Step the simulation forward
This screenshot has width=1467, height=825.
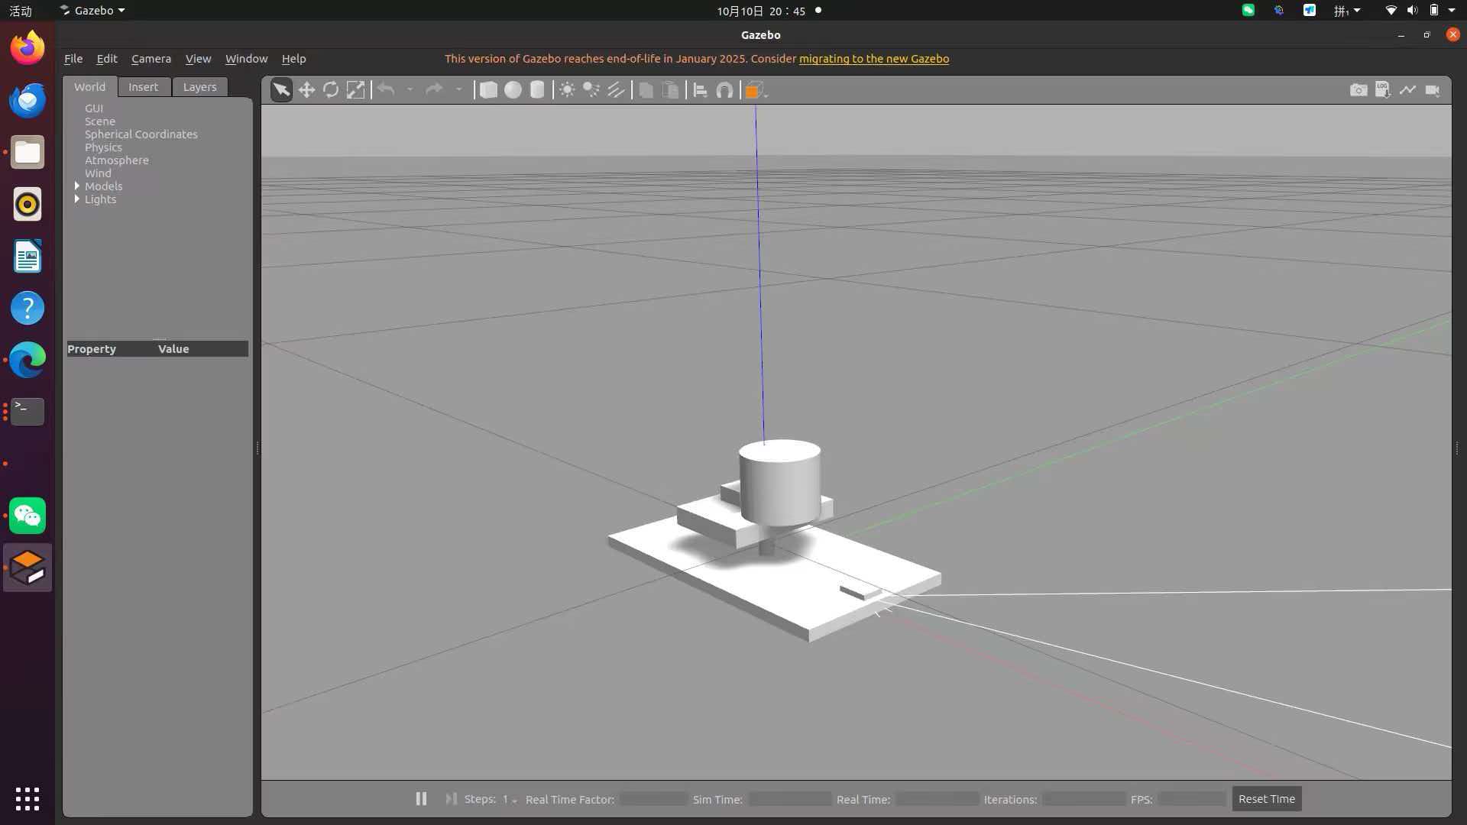point(451,798)
